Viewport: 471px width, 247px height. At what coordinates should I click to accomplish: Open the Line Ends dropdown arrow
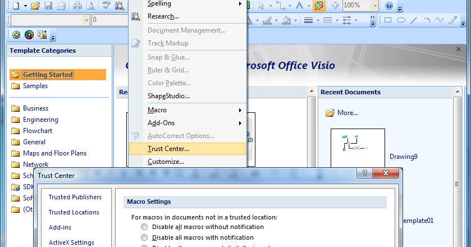click(356, 20)
